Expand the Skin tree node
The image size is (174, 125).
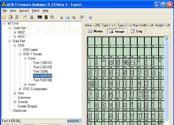(x=15, y=93)
